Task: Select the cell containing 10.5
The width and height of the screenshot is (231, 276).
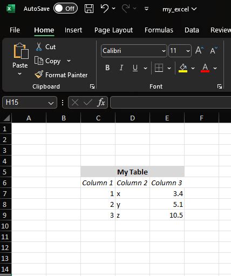Action: 167,215
